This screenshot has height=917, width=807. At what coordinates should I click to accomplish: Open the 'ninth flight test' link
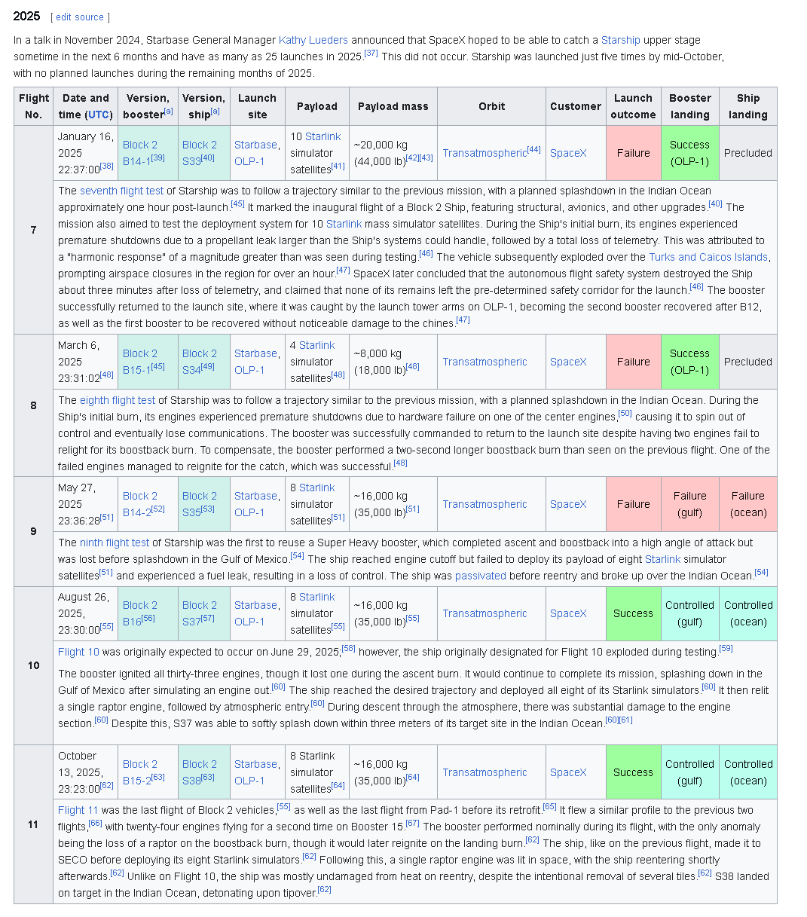pyautogui.click(x=115, y=543)
